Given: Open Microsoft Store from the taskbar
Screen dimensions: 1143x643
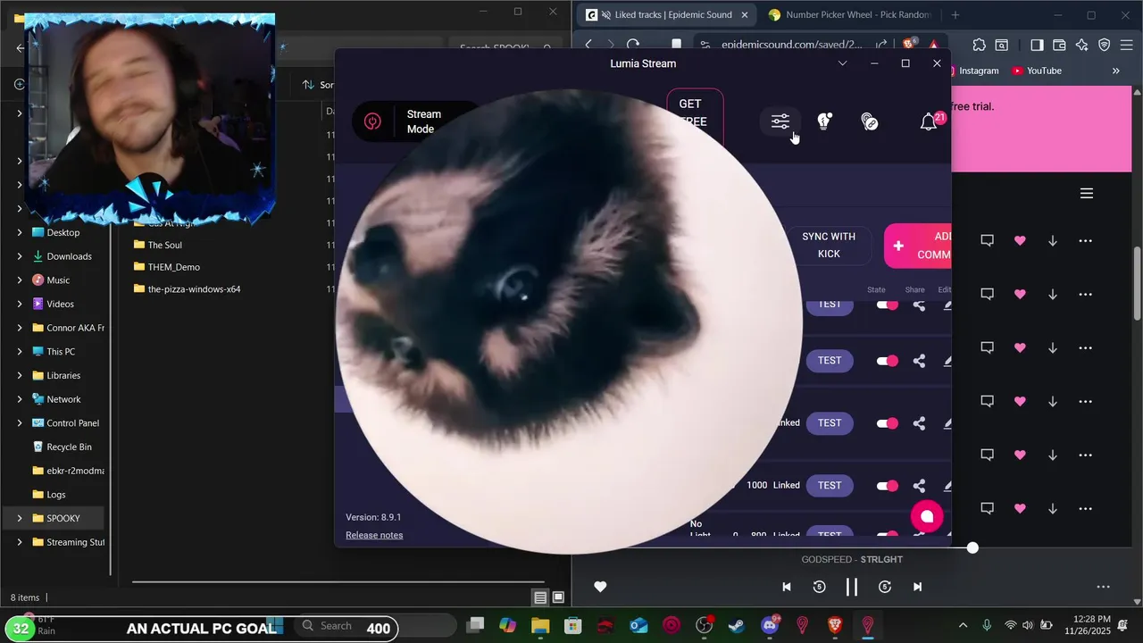Looking at the screenshot, I should (572, 626).
